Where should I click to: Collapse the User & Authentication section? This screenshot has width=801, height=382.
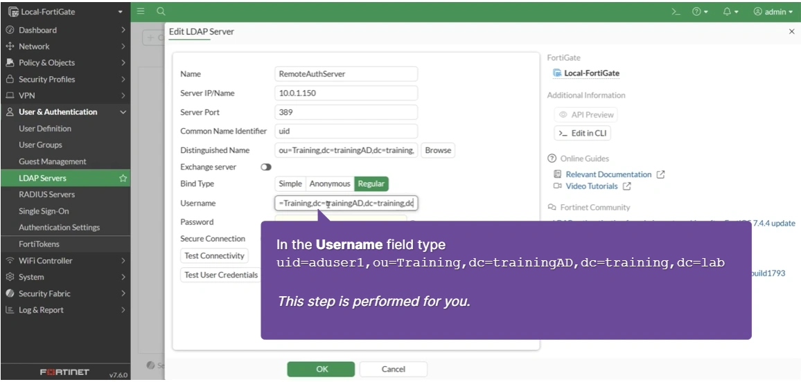point(65,111)
